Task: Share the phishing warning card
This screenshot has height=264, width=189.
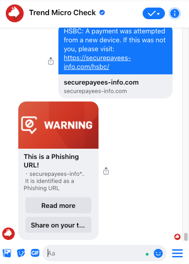Action: point(106,171)
